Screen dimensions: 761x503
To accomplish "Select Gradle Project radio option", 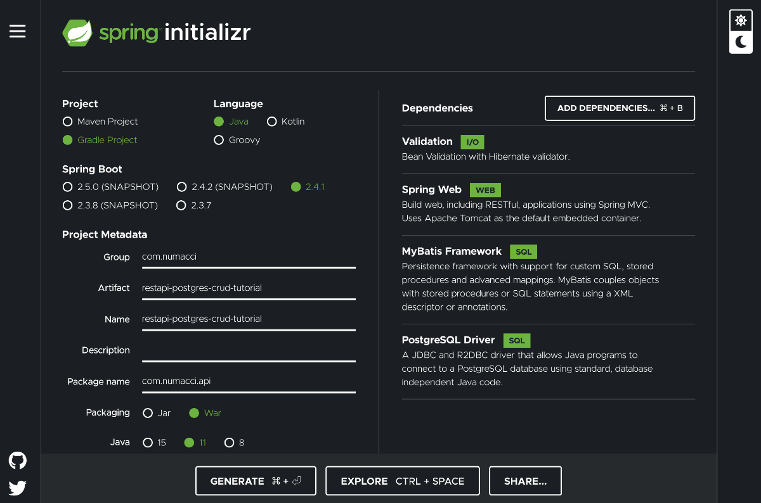I will click(100, 140).
